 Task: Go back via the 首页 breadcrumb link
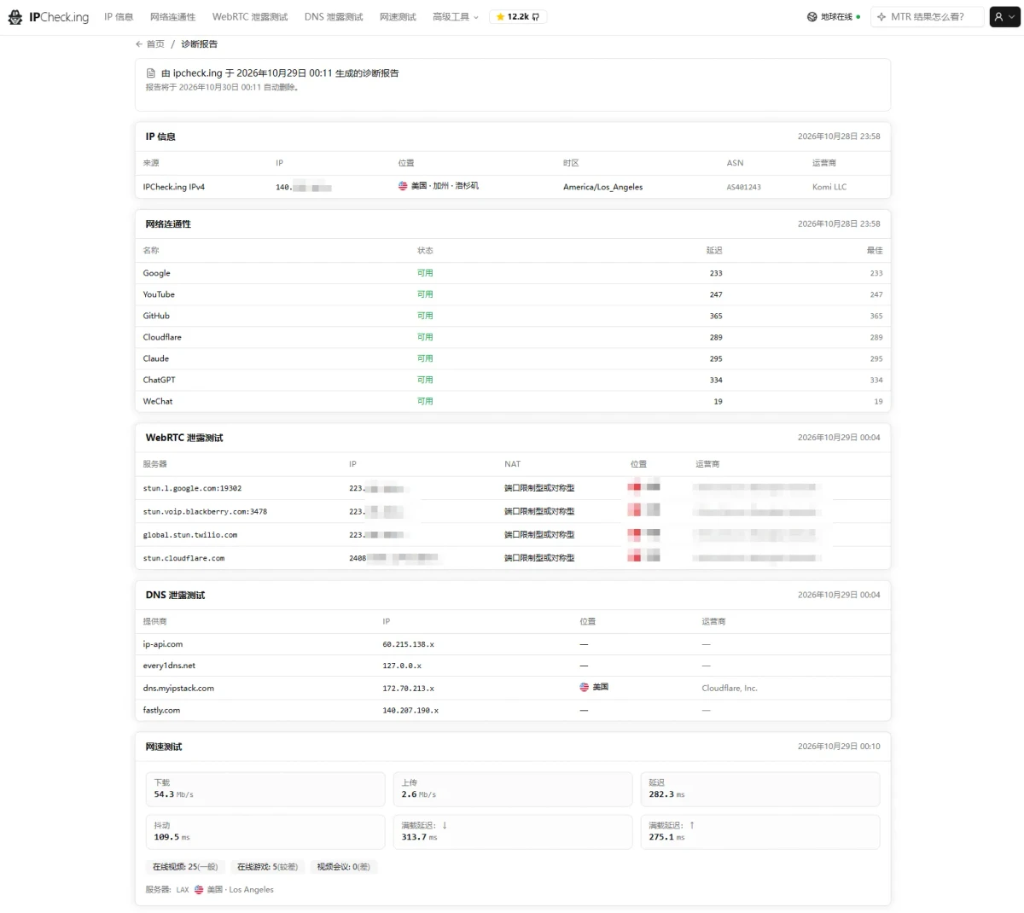[150, 44]
